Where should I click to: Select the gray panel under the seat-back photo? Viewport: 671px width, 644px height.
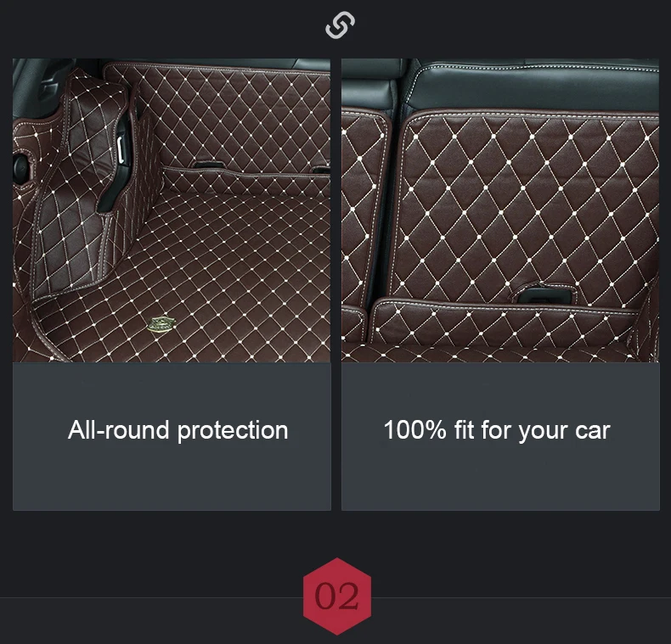[x=500, y=436]
